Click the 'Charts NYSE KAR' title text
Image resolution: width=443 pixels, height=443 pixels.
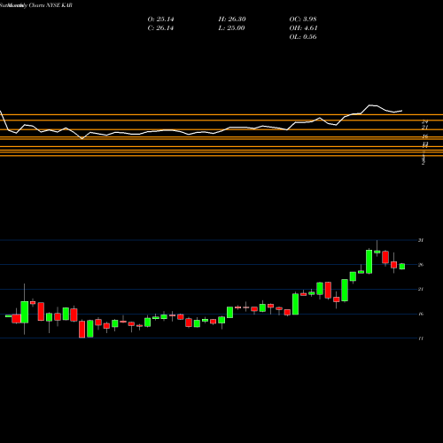[51, 5]
